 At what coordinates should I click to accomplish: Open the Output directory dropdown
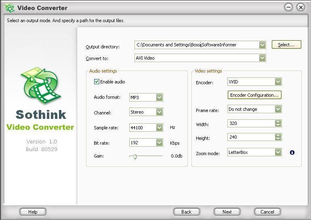tap(262, 45)
